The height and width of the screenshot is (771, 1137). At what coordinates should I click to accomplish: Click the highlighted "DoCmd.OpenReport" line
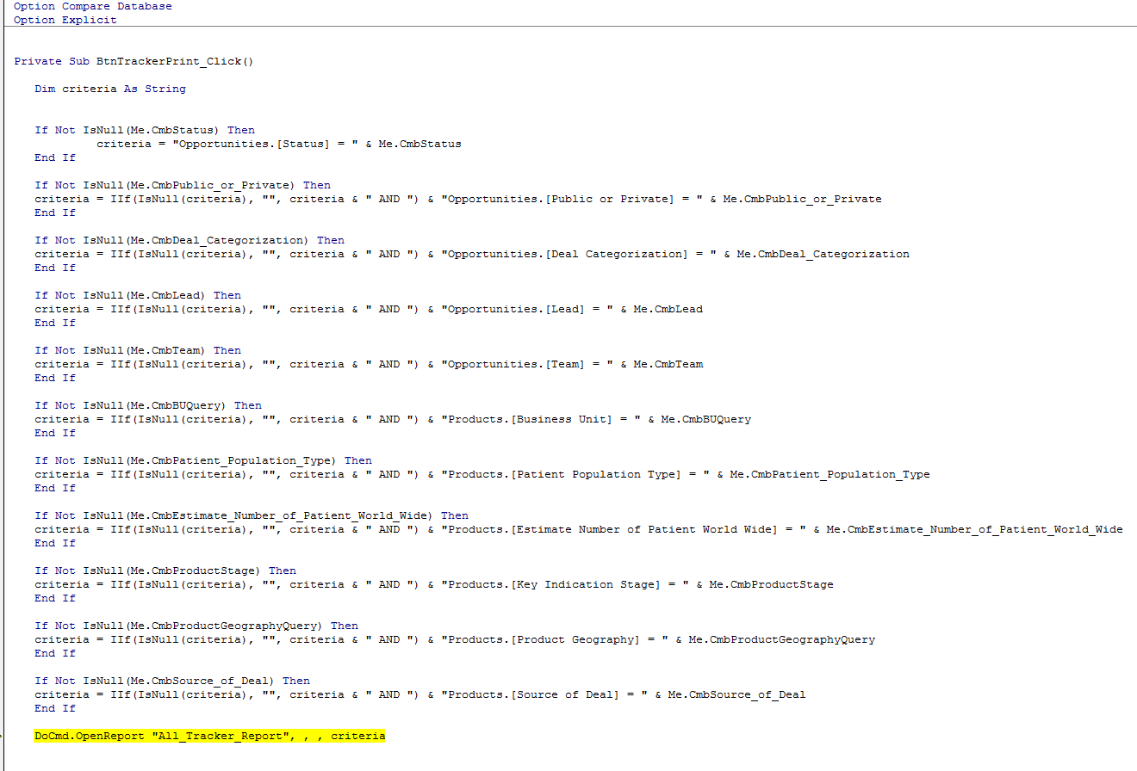click(210, 736)
